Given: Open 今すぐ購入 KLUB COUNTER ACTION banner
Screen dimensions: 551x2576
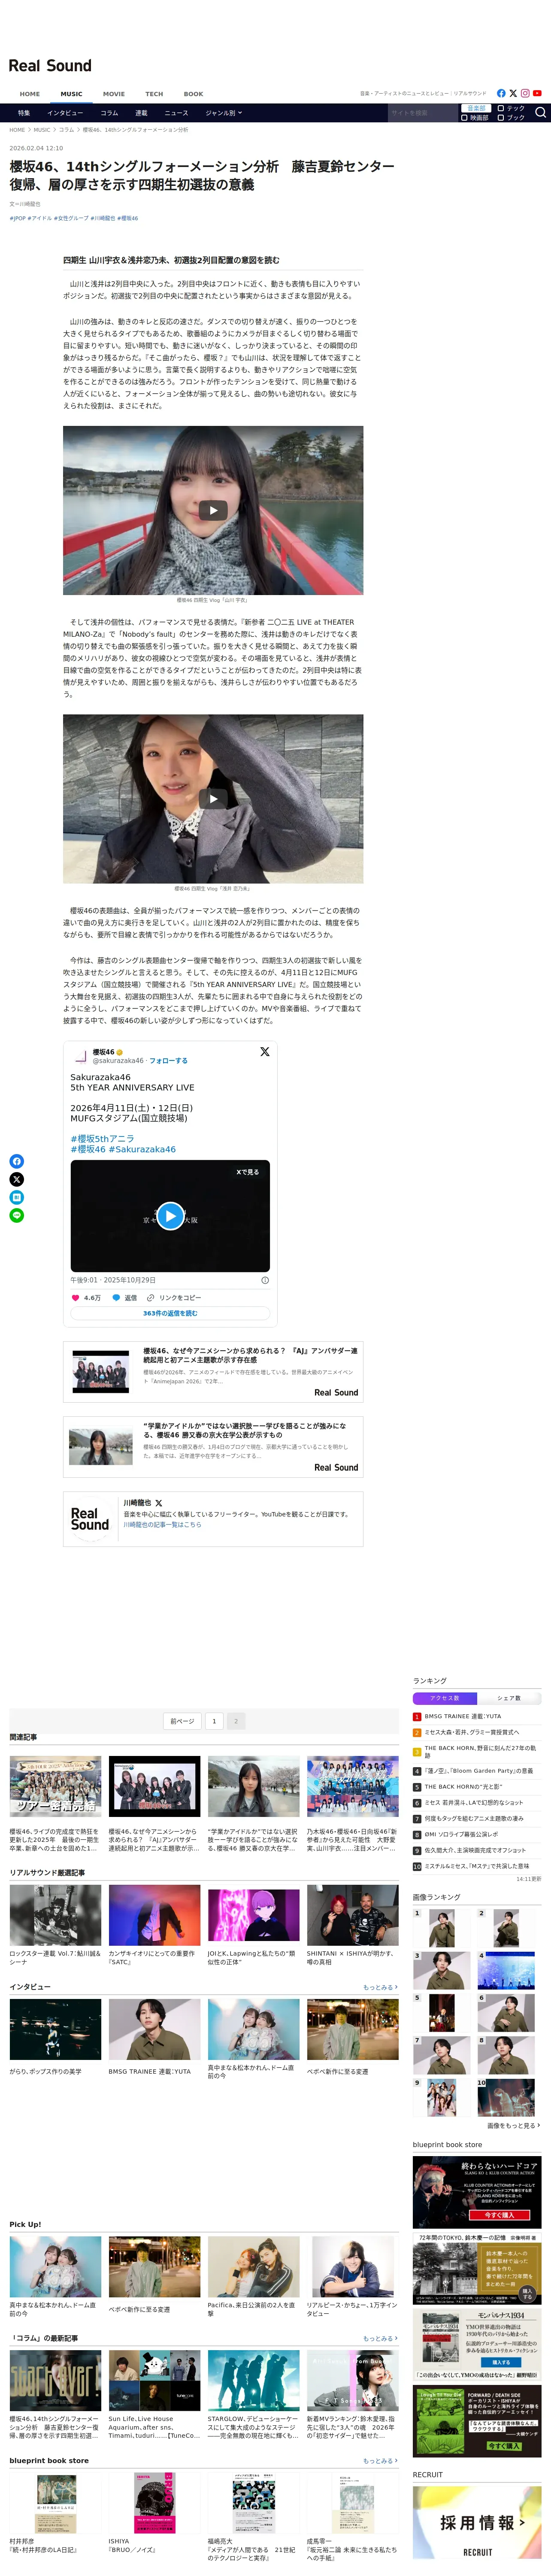Looking at the screenshot, I should coord(477,2193).
